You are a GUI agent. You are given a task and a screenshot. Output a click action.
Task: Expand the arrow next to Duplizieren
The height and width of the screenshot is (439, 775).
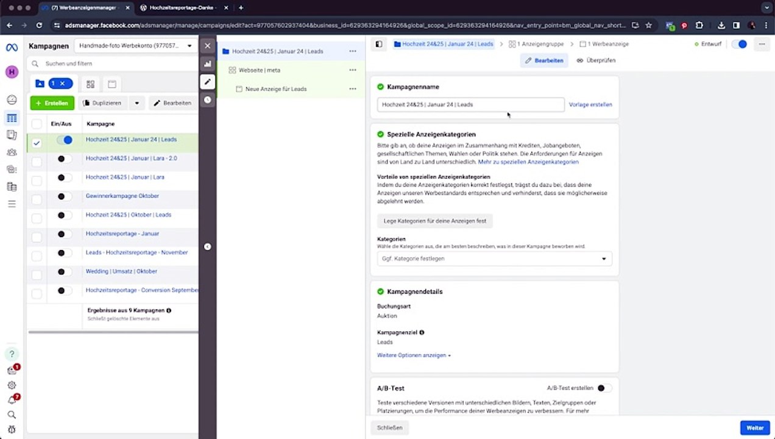point(136,103)
